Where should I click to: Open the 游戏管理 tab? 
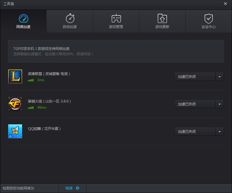click(x=116, y=21)
